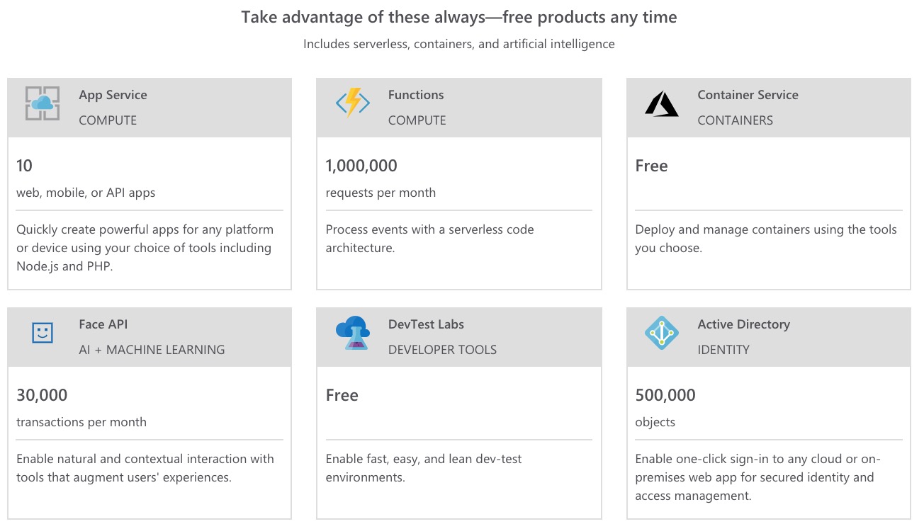Click the App Service description text
This screenshot has height=524, width=924.
[x=144, y=248]
